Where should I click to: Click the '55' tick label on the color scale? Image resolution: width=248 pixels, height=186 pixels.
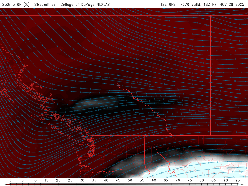142,180
